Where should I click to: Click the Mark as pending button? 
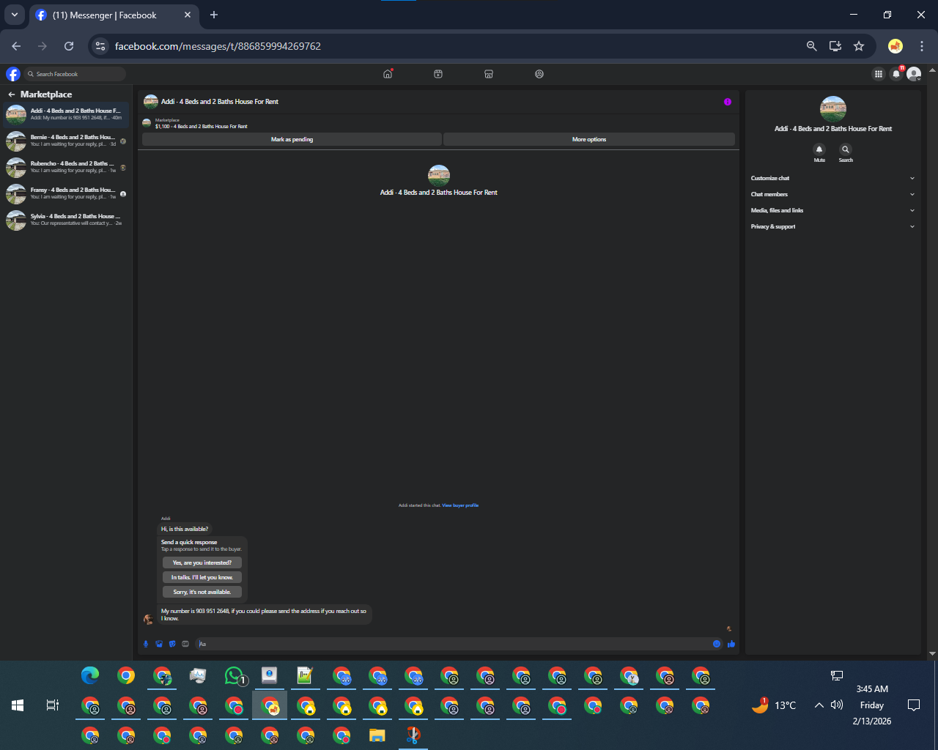pyautogui.click(x=292, y=139)
